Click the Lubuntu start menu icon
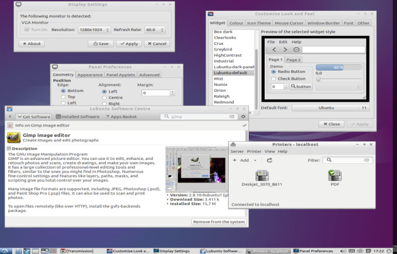The width and height of the screenshot is (397, 254). tap(5, 251)
